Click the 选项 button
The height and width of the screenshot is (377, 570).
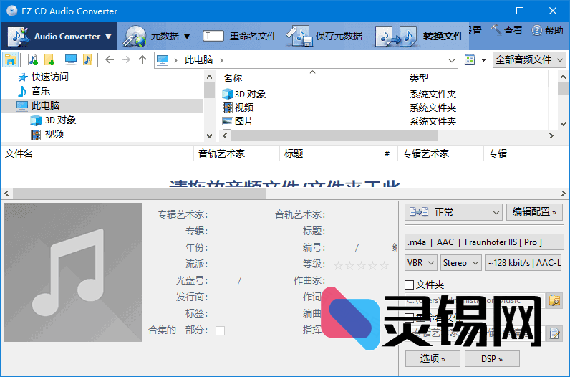[433, 359]
